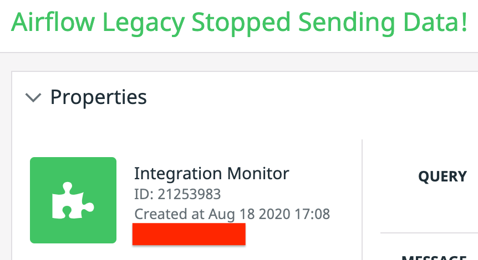Image resolution: width=478 pixels, height=260 pixels.
Task: Click the 'Created at' prefix words
Action: click(x=169, y=214)
